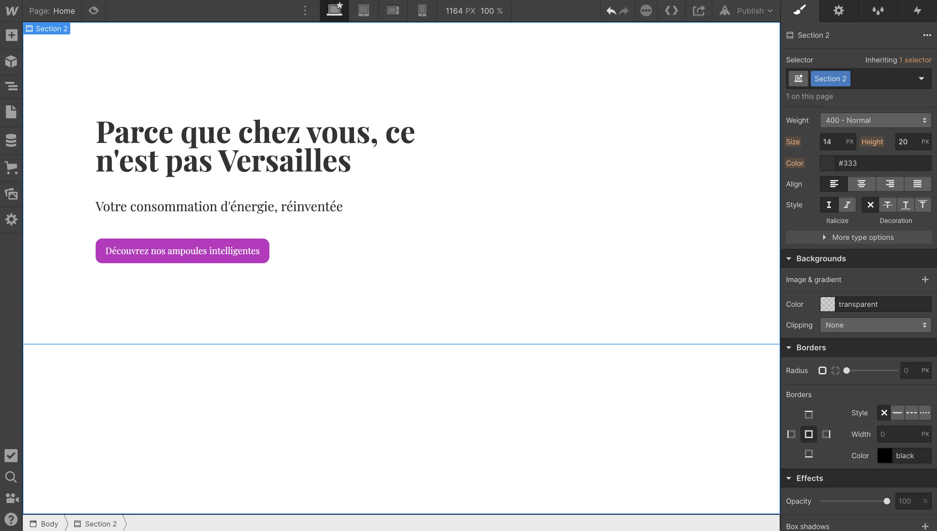Open the export code brackets icon

(672, 11)
